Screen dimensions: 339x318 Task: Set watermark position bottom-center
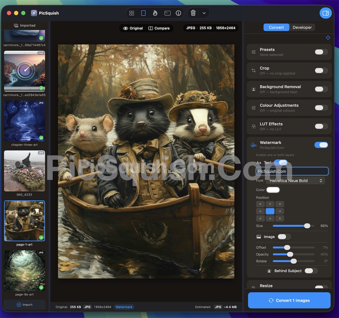pos(270,218)
